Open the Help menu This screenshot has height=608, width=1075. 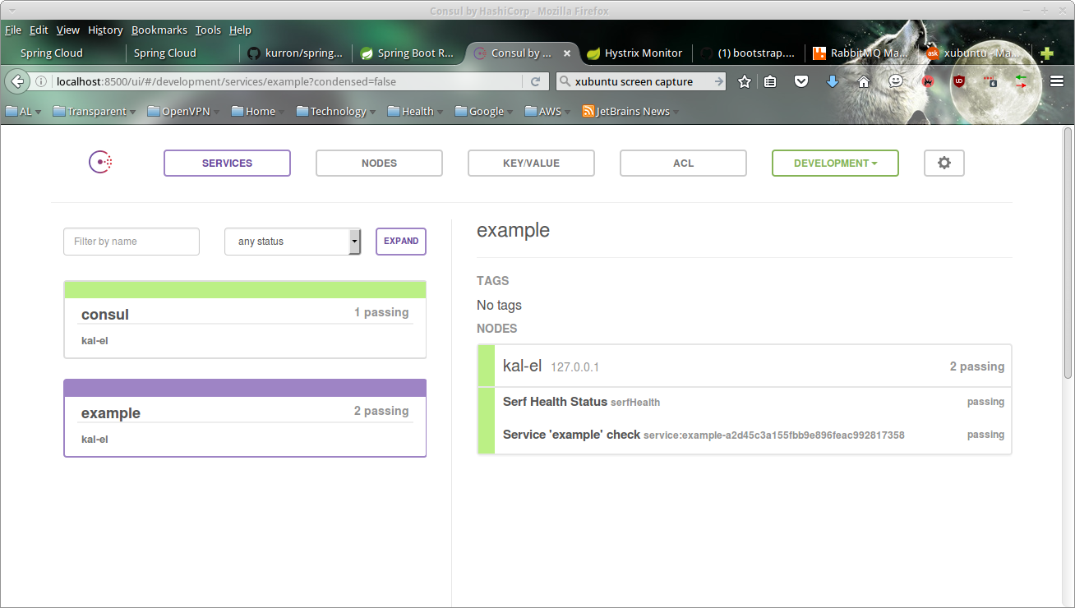pyautogui.click(x=240, y=30)
